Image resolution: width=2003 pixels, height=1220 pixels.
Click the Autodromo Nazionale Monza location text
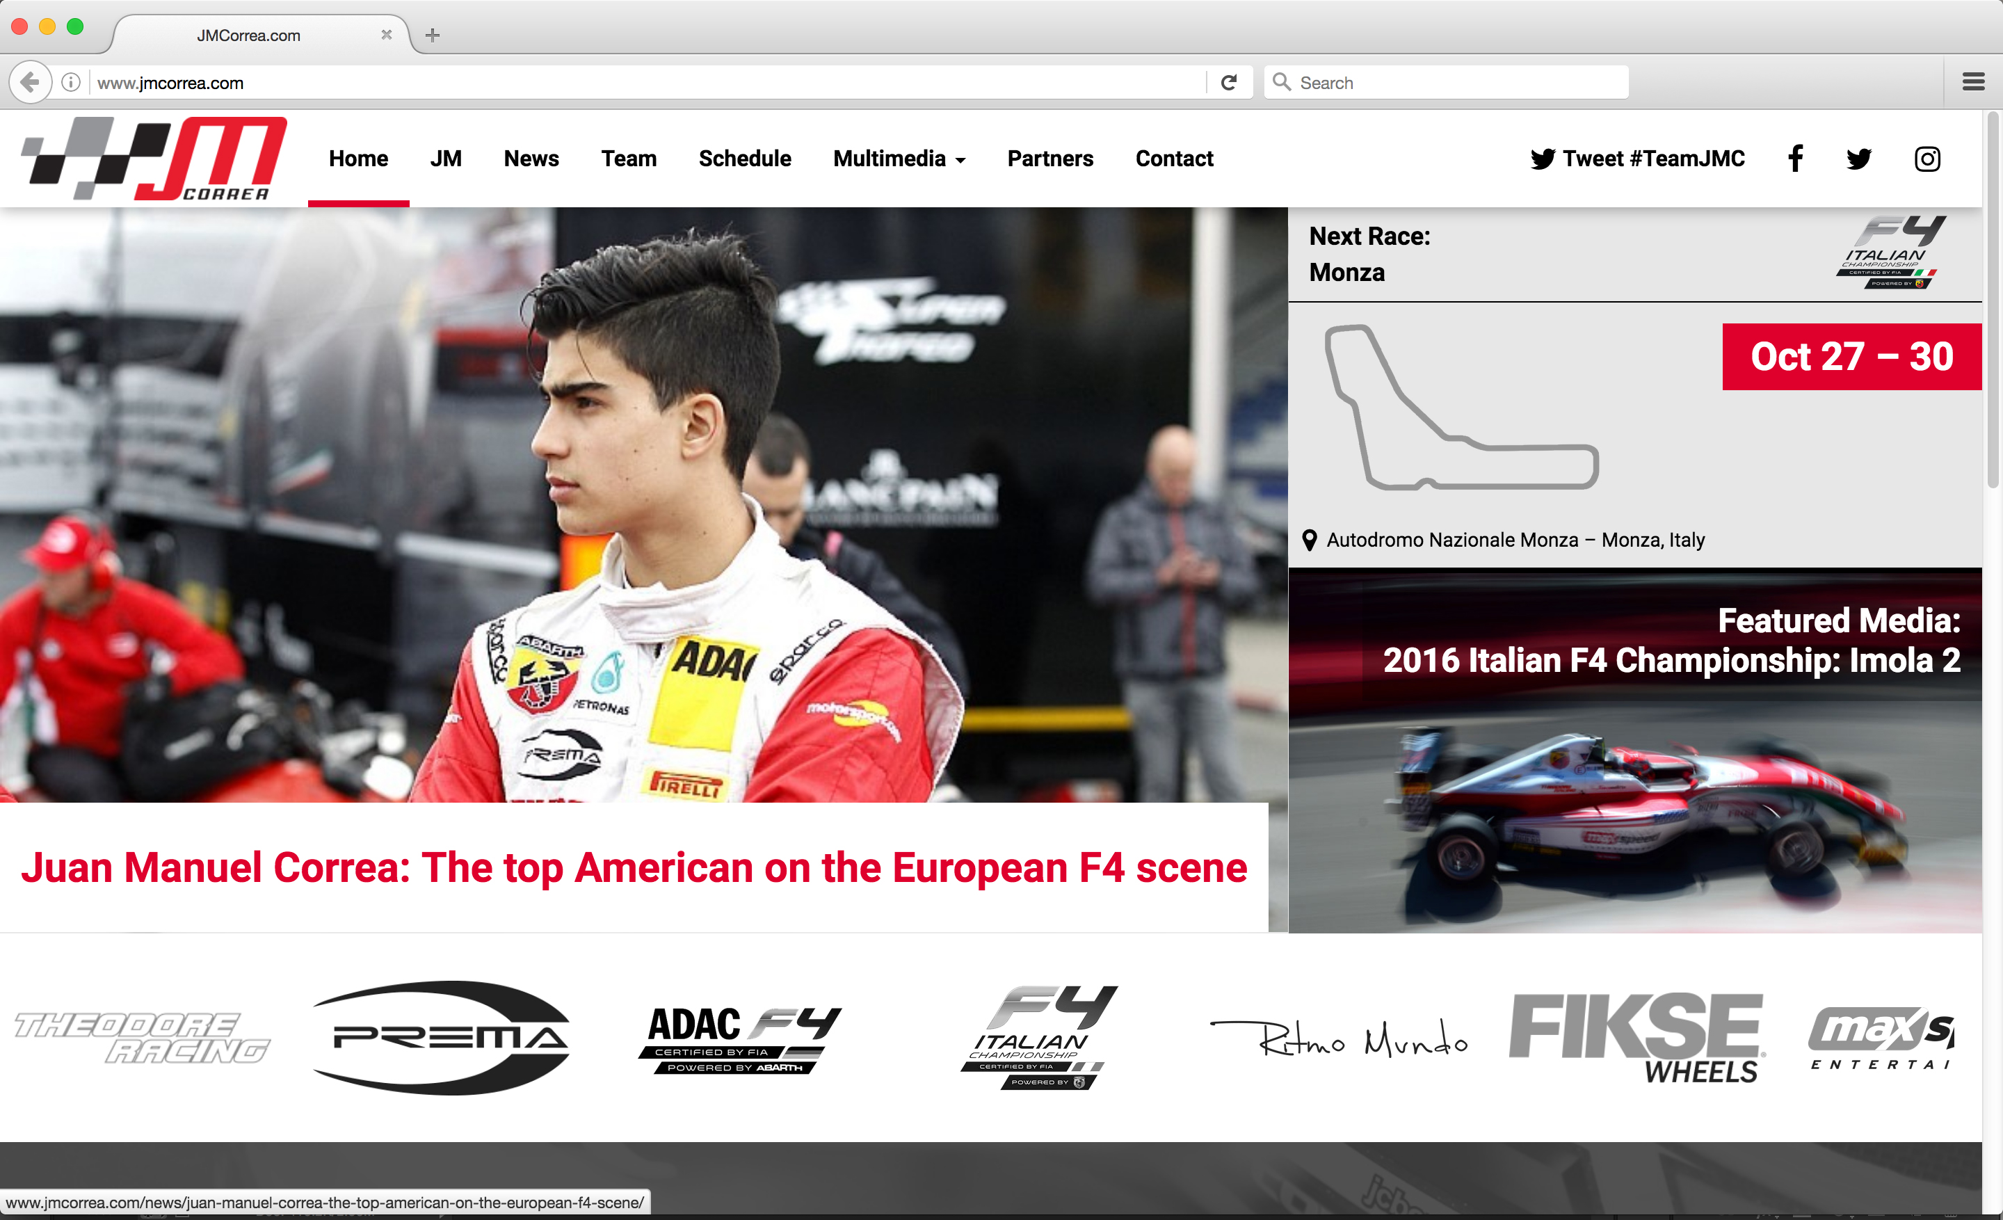(1515, 540)
